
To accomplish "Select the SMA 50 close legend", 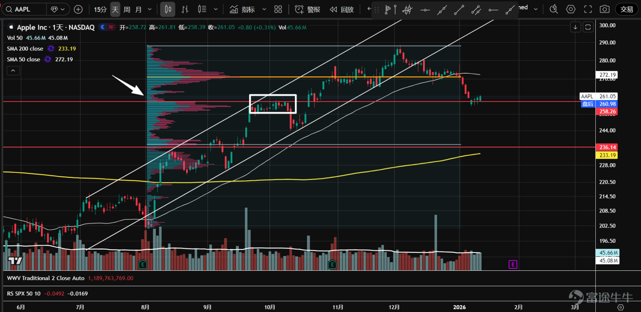I will (24, 59).
